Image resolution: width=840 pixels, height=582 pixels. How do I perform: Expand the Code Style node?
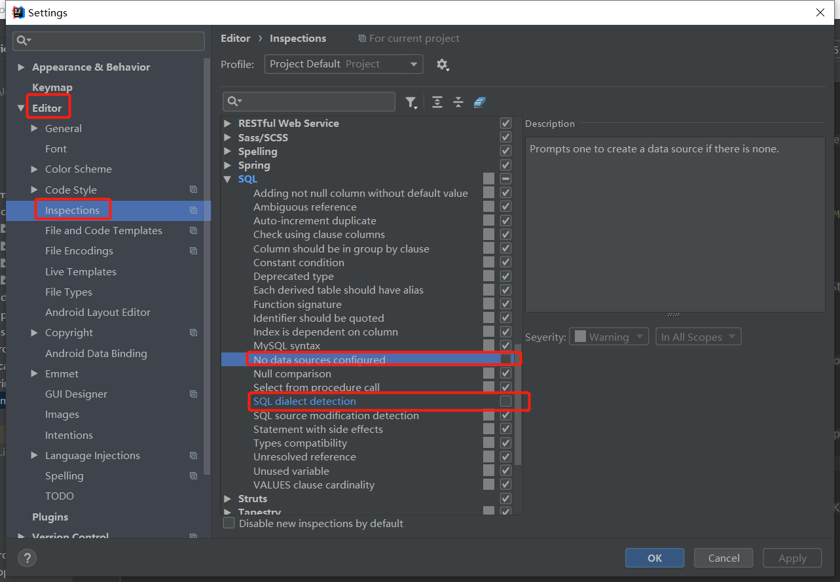tap(34, 190)
